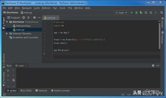The height and width of the screenshot is (98, 166).
Task: Click the green inspection checkmark indicator
Action: point(159,21)
